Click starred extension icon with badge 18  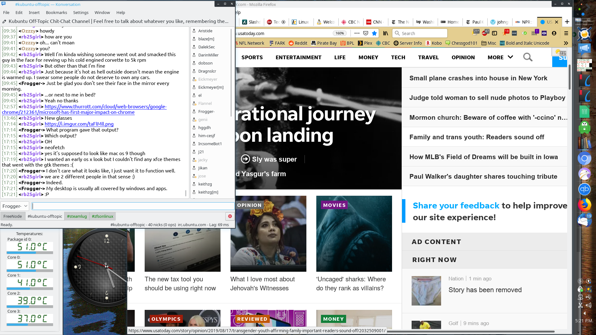click(505, 33)
